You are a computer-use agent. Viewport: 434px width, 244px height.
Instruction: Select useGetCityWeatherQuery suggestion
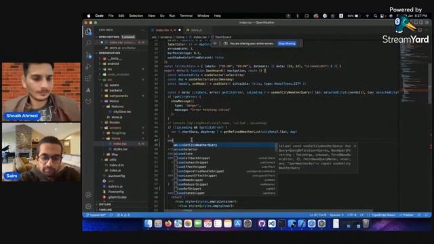224,145
